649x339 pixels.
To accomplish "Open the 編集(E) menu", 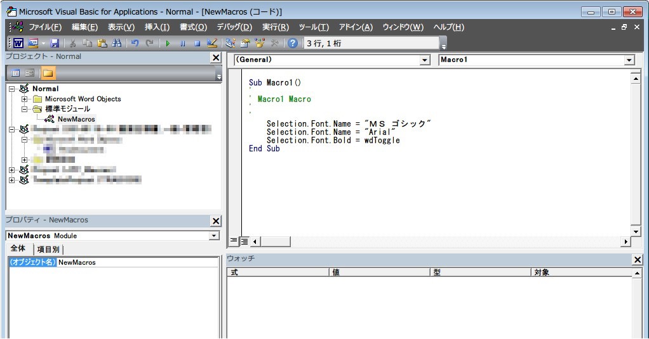I will coord(85,27).
